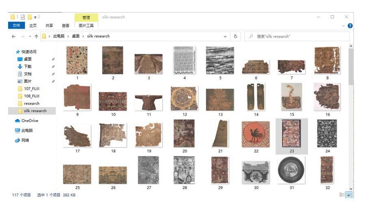371x210 pixels.
Task: Pin icon next to 下载
Action: point(53,66)
